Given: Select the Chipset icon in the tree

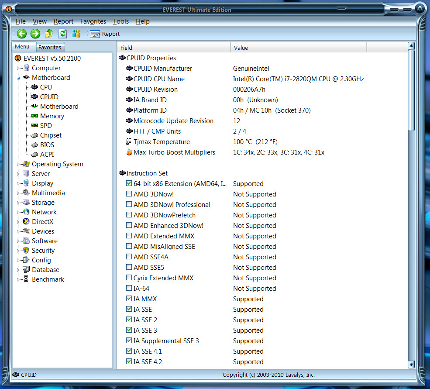Looking at the screenshot, I should point(34,135).
